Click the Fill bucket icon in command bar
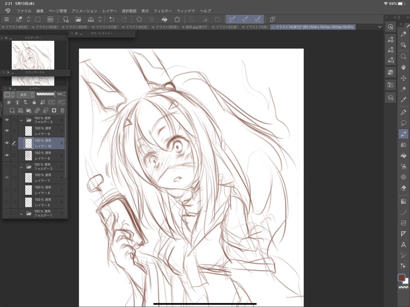 [x=164, y=19]
